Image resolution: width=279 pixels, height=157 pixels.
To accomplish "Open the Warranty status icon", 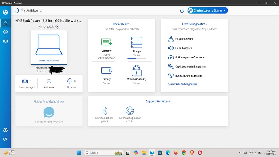I will 107,42.
